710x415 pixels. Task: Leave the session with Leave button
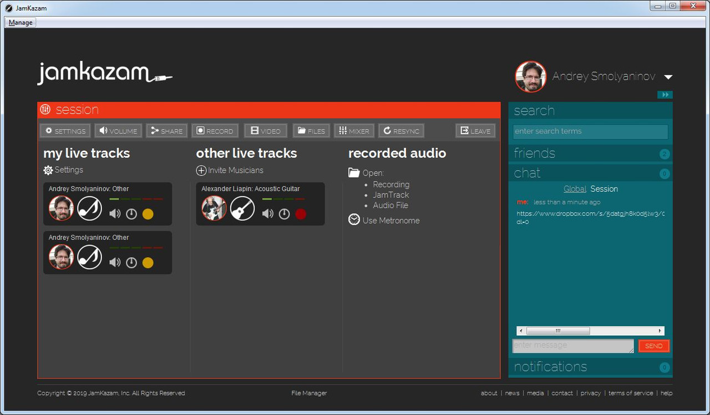pyautogui.click(x=475, y=131)
